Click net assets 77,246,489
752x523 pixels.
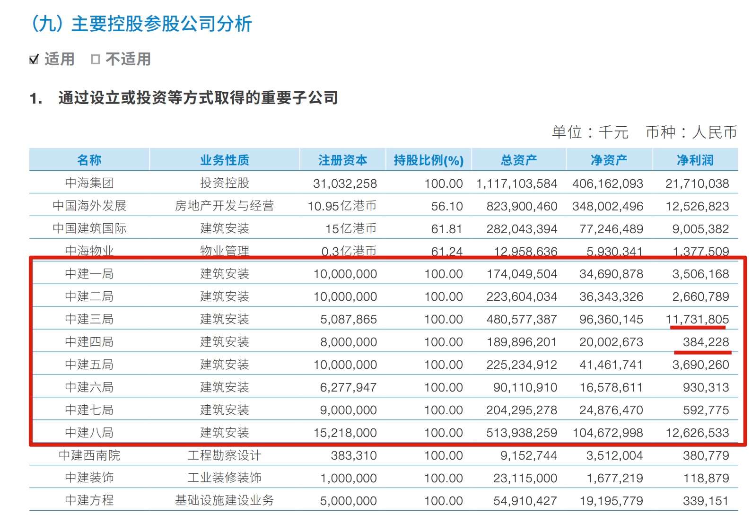(612, 229)
